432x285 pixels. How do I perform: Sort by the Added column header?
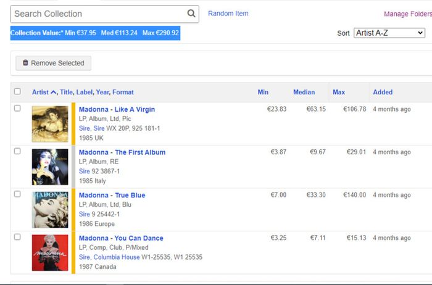[383, 93]
